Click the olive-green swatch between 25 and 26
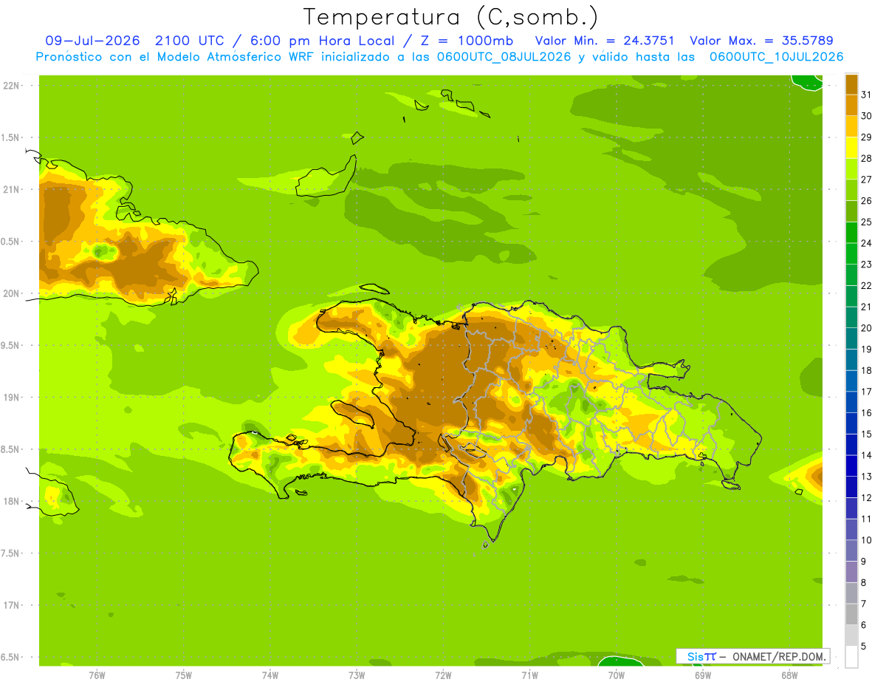This screenshot has width=886, height=685. 851,211
